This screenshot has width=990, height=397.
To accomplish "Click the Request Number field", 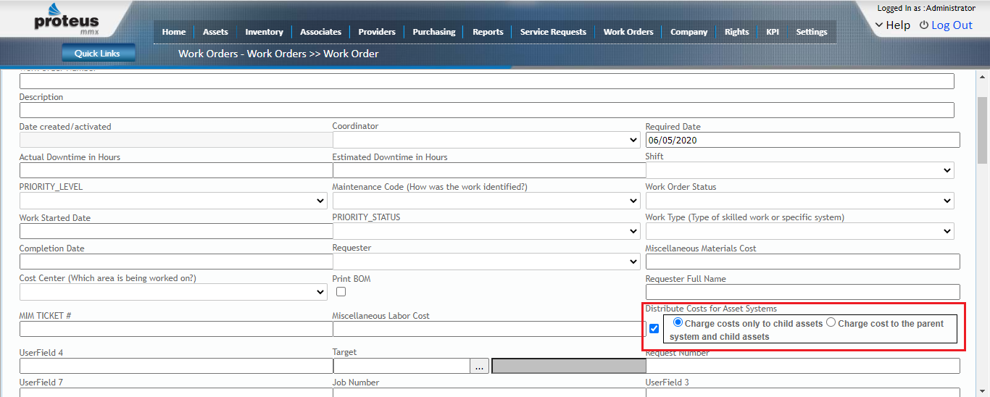I will (803, 366).
